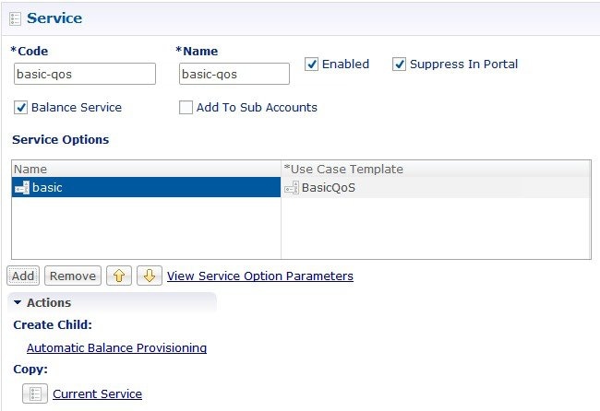Open Automatic Balance Provisioning link
This screenshot has width=600, height=411.
(116, 347)
